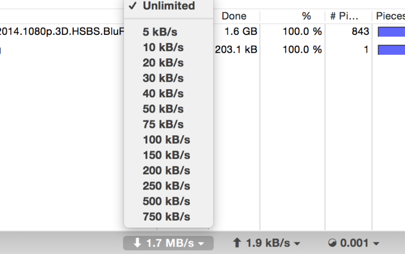Click the download speed arrow icon
This screenshot has width=405, height=254.
coord(137,243)
